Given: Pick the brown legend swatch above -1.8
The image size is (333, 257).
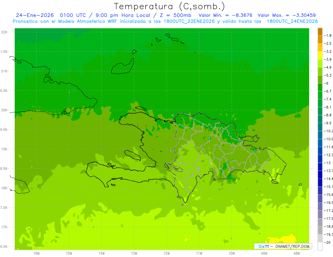Looking at the screenshot, I should point(320,32).
